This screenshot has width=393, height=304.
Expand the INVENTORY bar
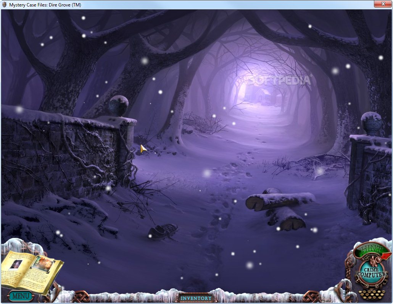tap(196, 298)
